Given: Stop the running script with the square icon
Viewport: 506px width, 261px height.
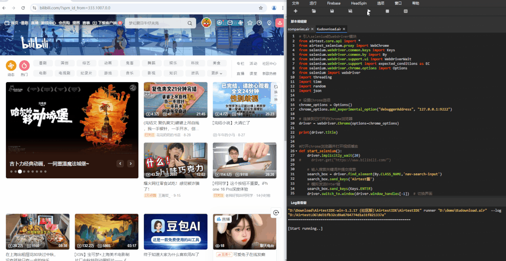Looking at the screenshot, I should 387,11.
